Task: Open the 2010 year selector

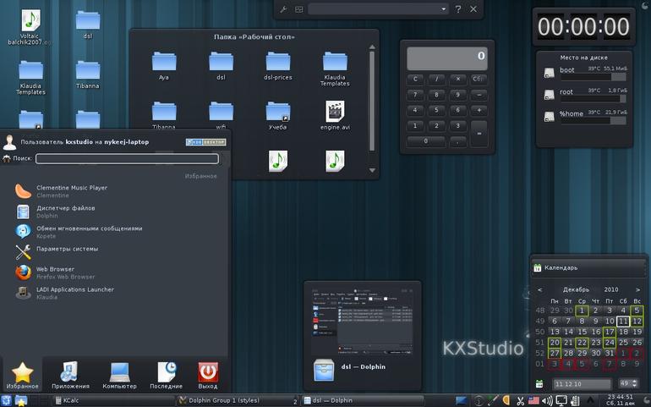Action: [x=611, y=289]
